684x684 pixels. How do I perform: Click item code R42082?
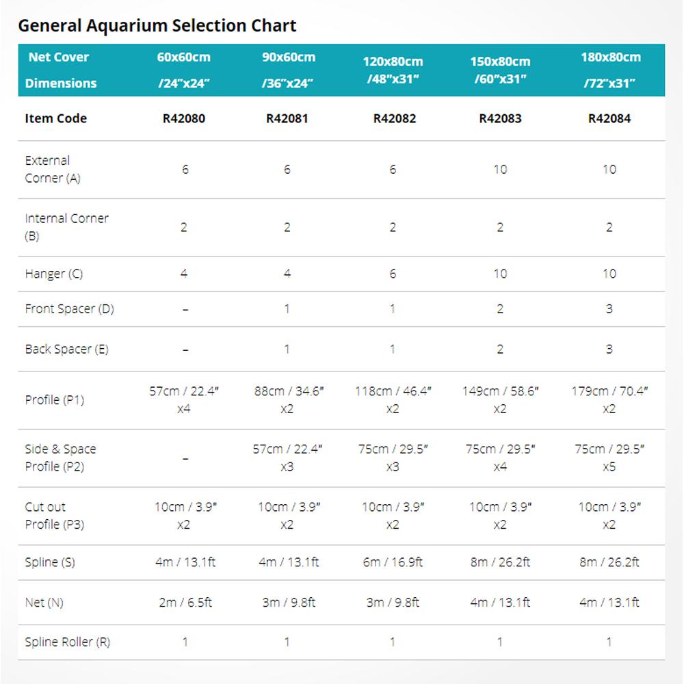(393, 118)
